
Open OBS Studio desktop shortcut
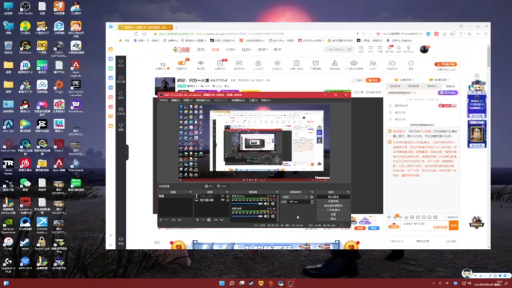(x=25, y=8)
